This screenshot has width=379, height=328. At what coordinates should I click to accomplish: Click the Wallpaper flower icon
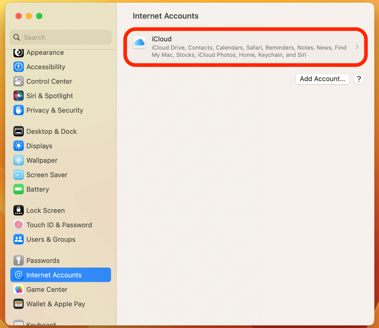[x=18, y=160]
